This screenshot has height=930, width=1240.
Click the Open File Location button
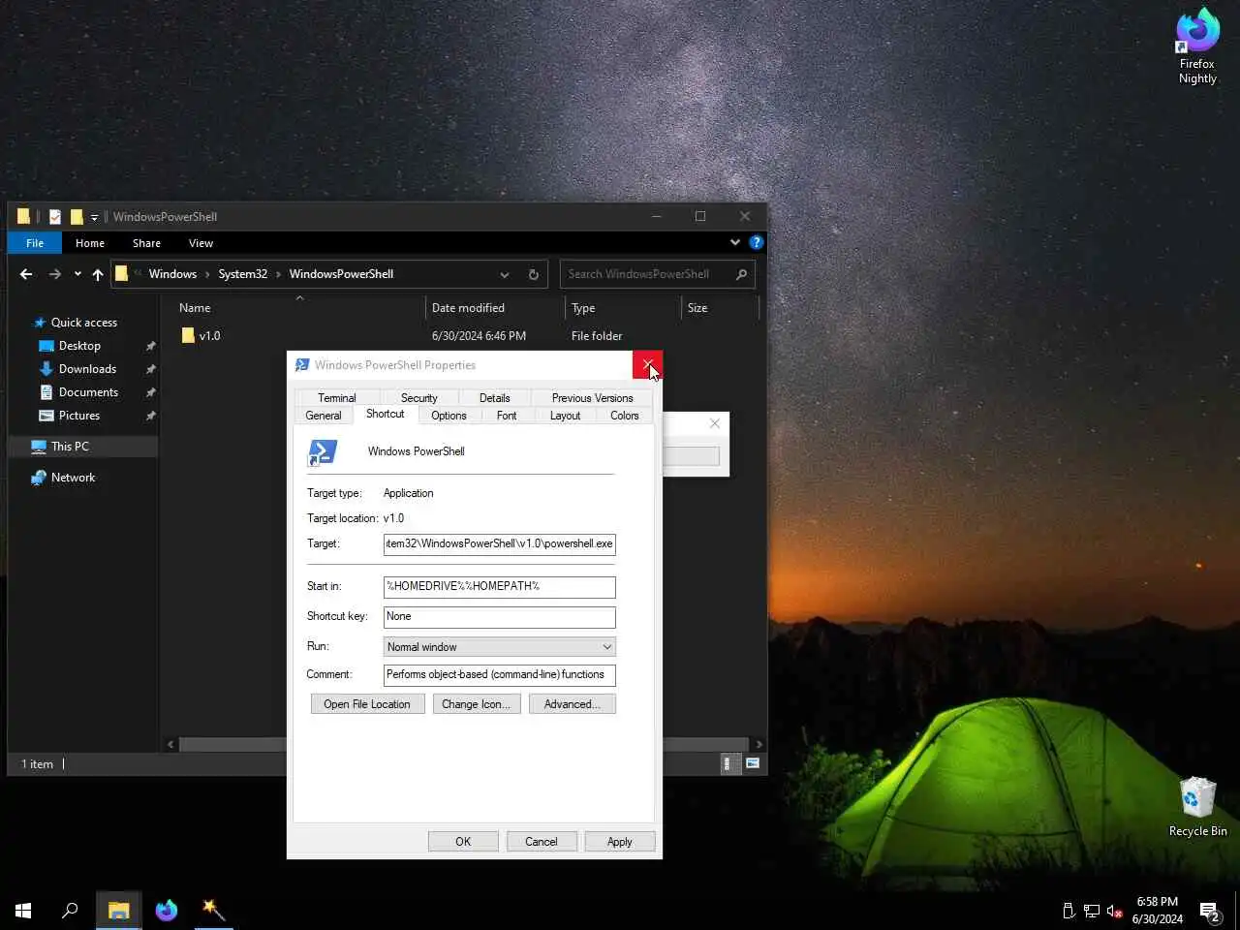(x=367, y=704)
